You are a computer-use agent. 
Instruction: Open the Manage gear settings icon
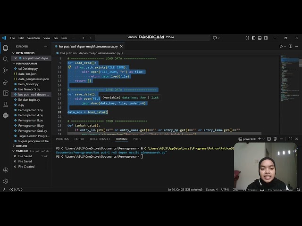pos(6,181)
